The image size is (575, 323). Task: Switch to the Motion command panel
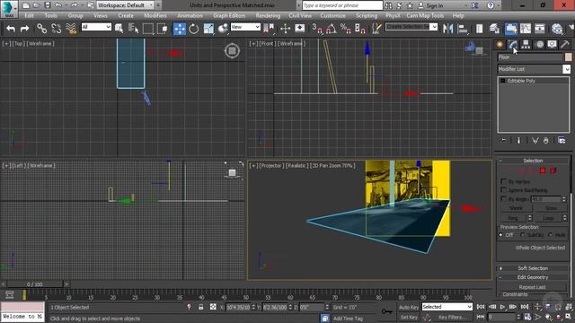(539, 44)
